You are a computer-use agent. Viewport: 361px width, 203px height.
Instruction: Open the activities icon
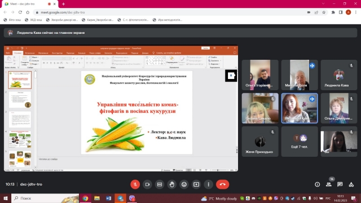(x=351, y=184)
